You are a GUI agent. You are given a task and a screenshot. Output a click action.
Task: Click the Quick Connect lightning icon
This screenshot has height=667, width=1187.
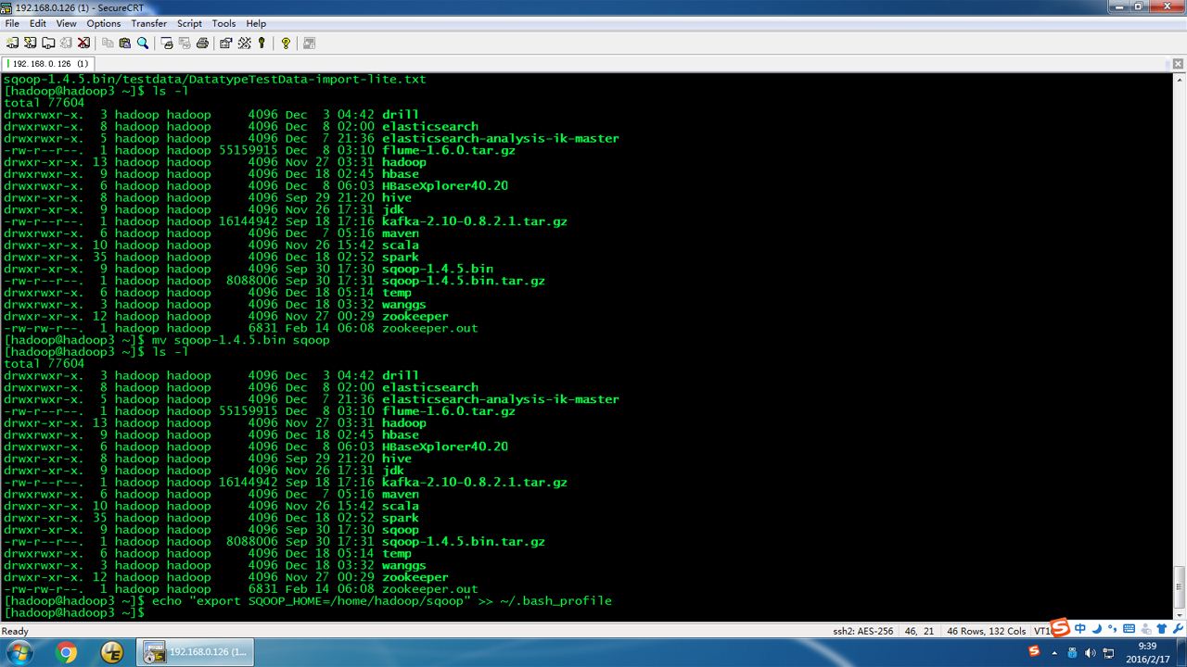(31, 43)
